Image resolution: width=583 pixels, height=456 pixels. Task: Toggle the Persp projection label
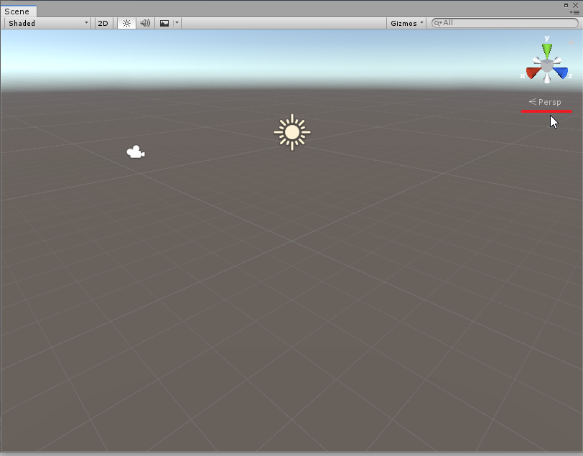545,102
